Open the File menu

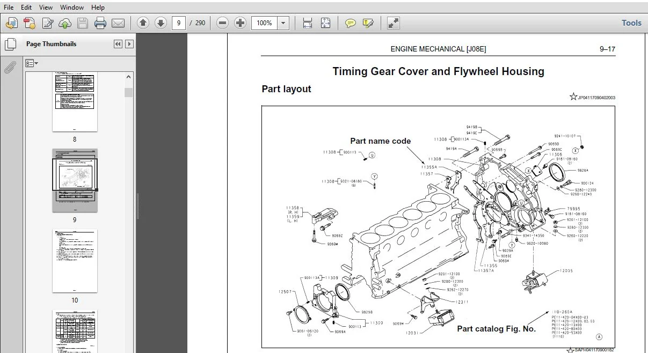9,8
